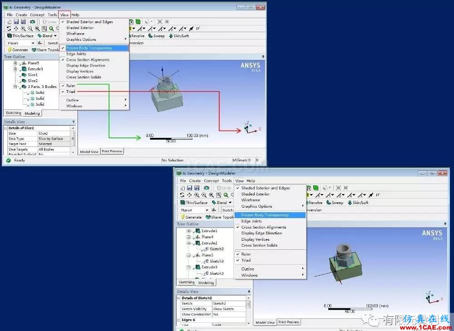
Task: Click the Revolve button in lower window
Action: (315, 203)
